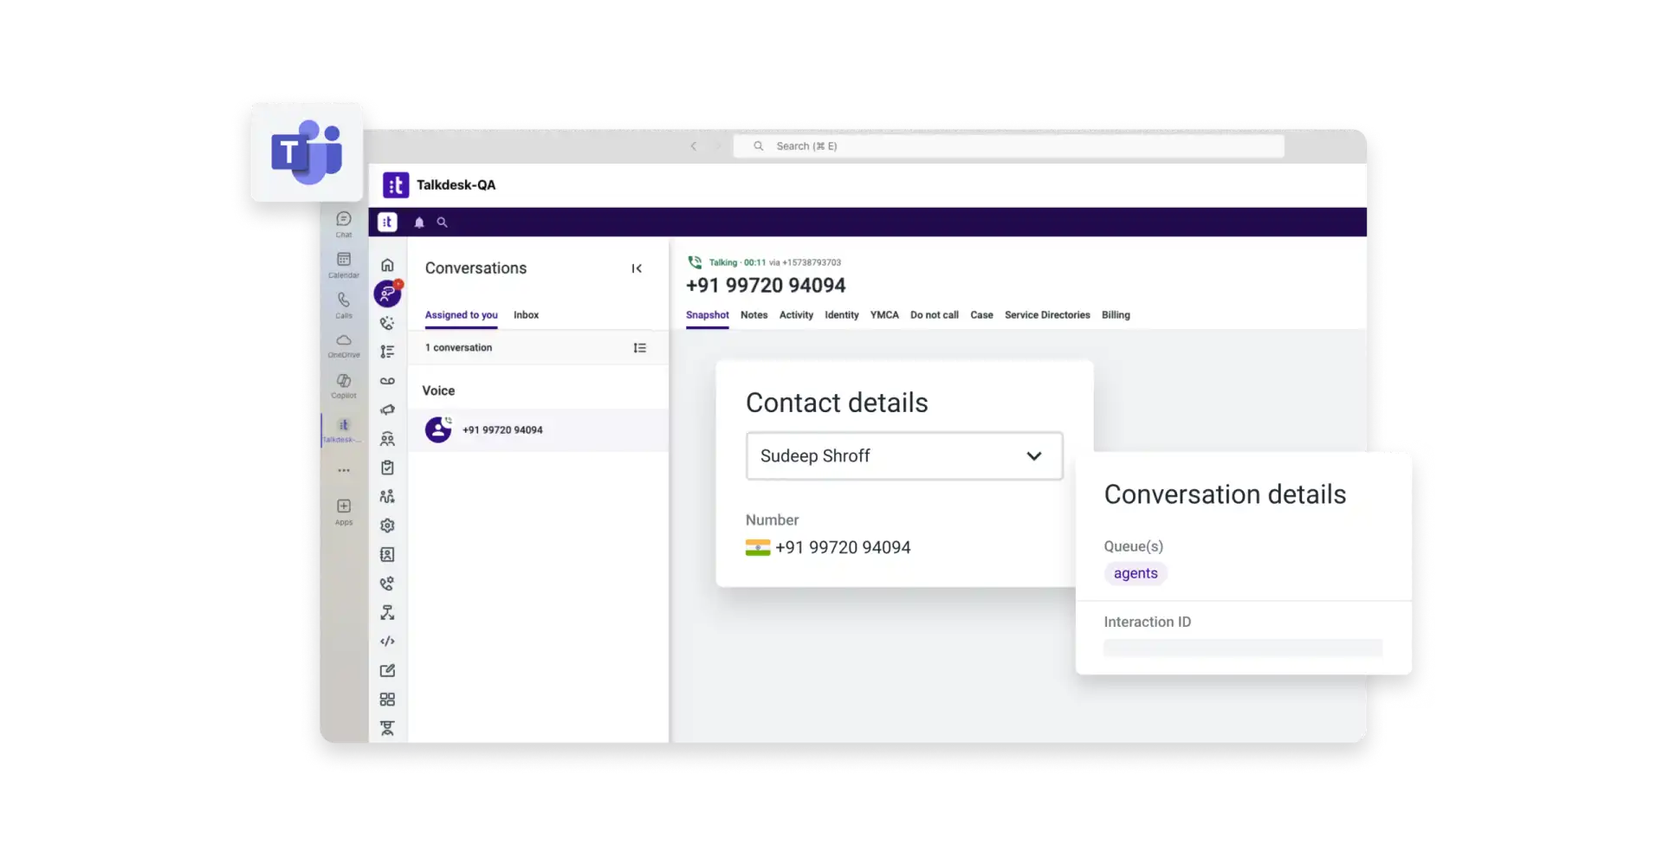This screenshot has height=845, width=1663.
Task: Click the Teams search field
Action: tap(1008, 146)
